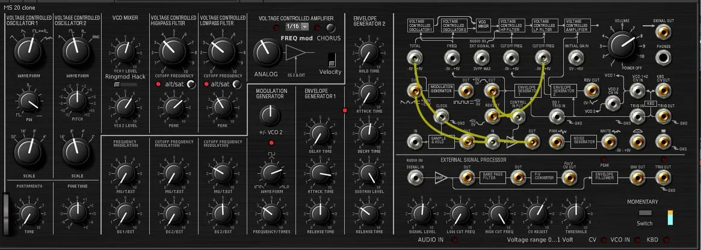This screenshot has width=701, height=250.
Task: Click the LOW CUT FREQ knob
Action: pos(460,213)
